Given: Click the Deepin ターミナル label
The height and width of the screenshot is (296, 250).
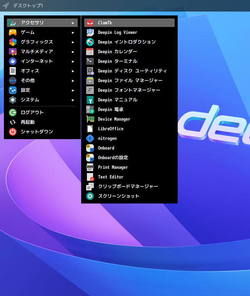Looking at the screenshot, I should click(118, 61).
